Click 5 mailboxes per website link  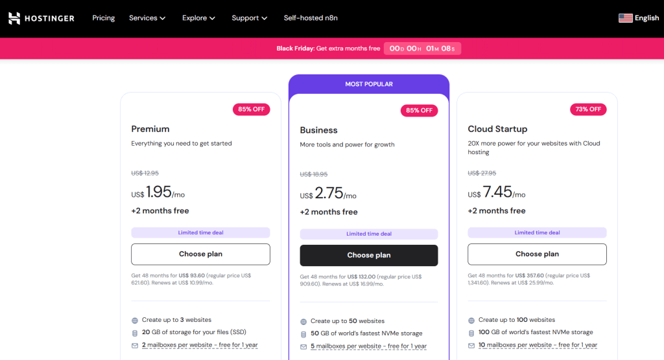point(368,346)
